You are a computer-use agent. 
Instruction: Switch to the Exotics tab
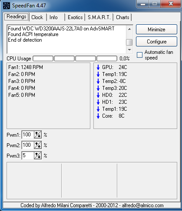75,17
